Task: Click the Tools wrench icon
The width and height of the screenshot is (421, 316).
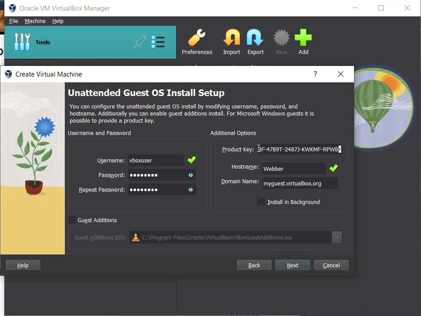Action: click(22, 42)
